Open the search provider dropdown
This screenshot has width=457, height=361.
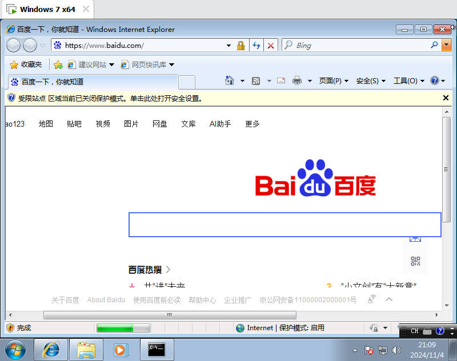(x=447, y=46)
